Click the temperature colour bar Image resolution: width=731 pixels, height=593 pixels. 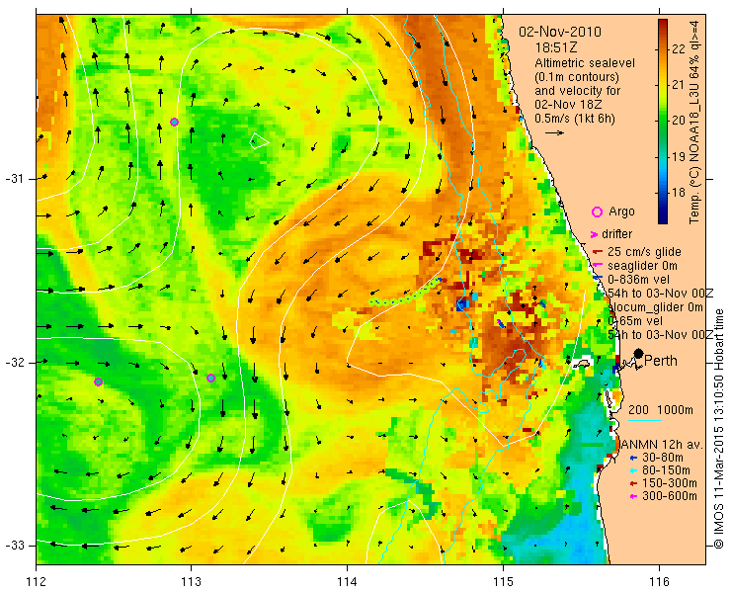click(x=663, y=122)
